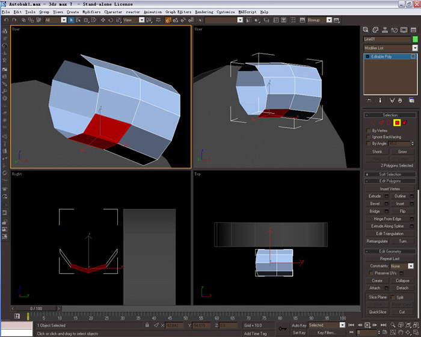Open Bridge settings box button
The height and width of the screenshot is (337, 421).
tap(387, 211)
